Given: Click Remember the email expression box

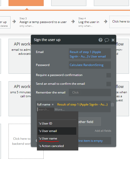Looking at the screenshot, I should pos(90,92).
